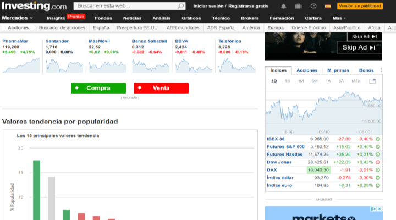Set chart range to 1D
Viewport: 396px width, 220px height.
pos(274,81)
